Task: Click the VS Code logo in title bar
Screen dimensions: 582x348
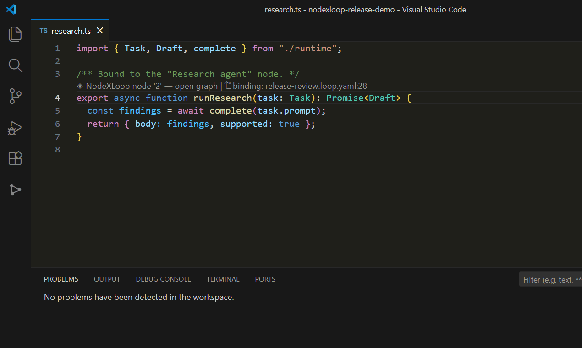Action: click(x=11, y=9)
